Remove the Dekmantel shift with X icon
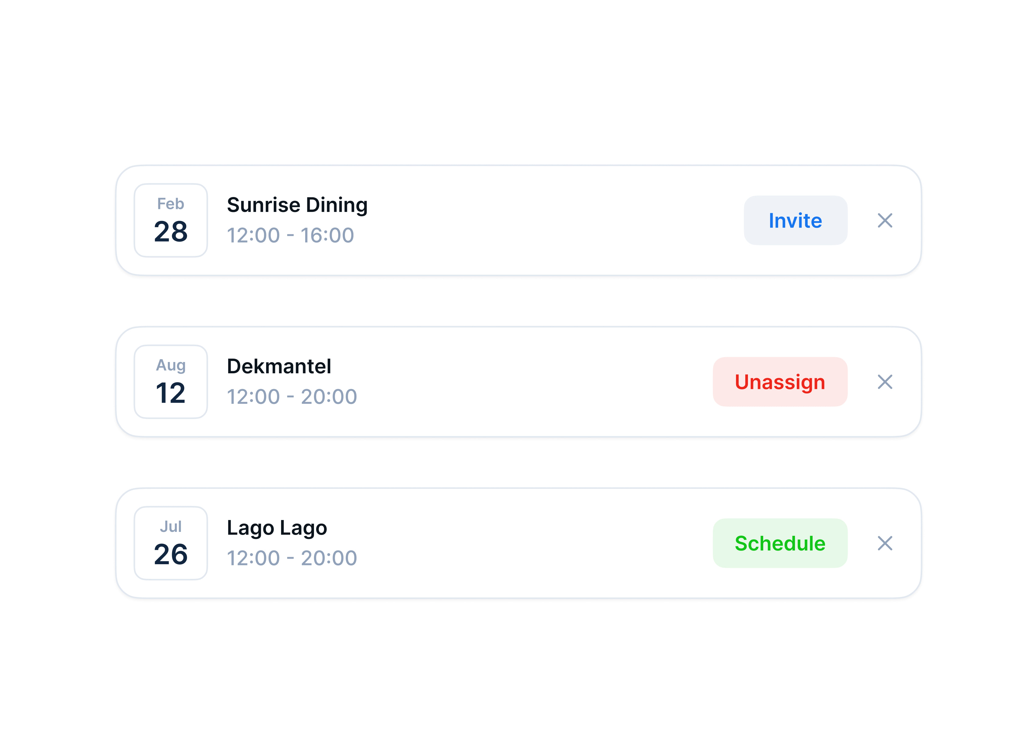Screen dimensions: 1036x753 (884, 382)
